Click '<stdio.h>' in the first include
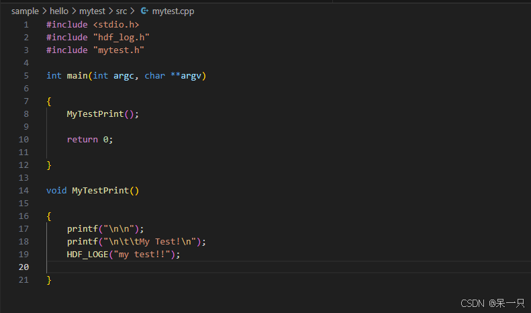Viewport: 531px width, 313px height. pos(116,25)
